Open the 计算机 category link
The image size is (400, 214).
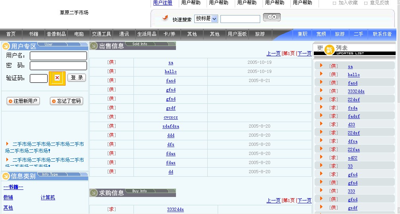click(48, 197)
